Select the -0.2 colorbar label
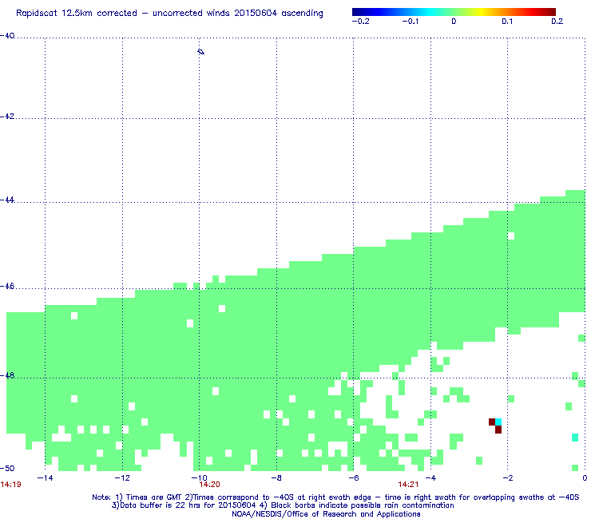Viewport: 591px width, 519px height. (x=361, y=22)
